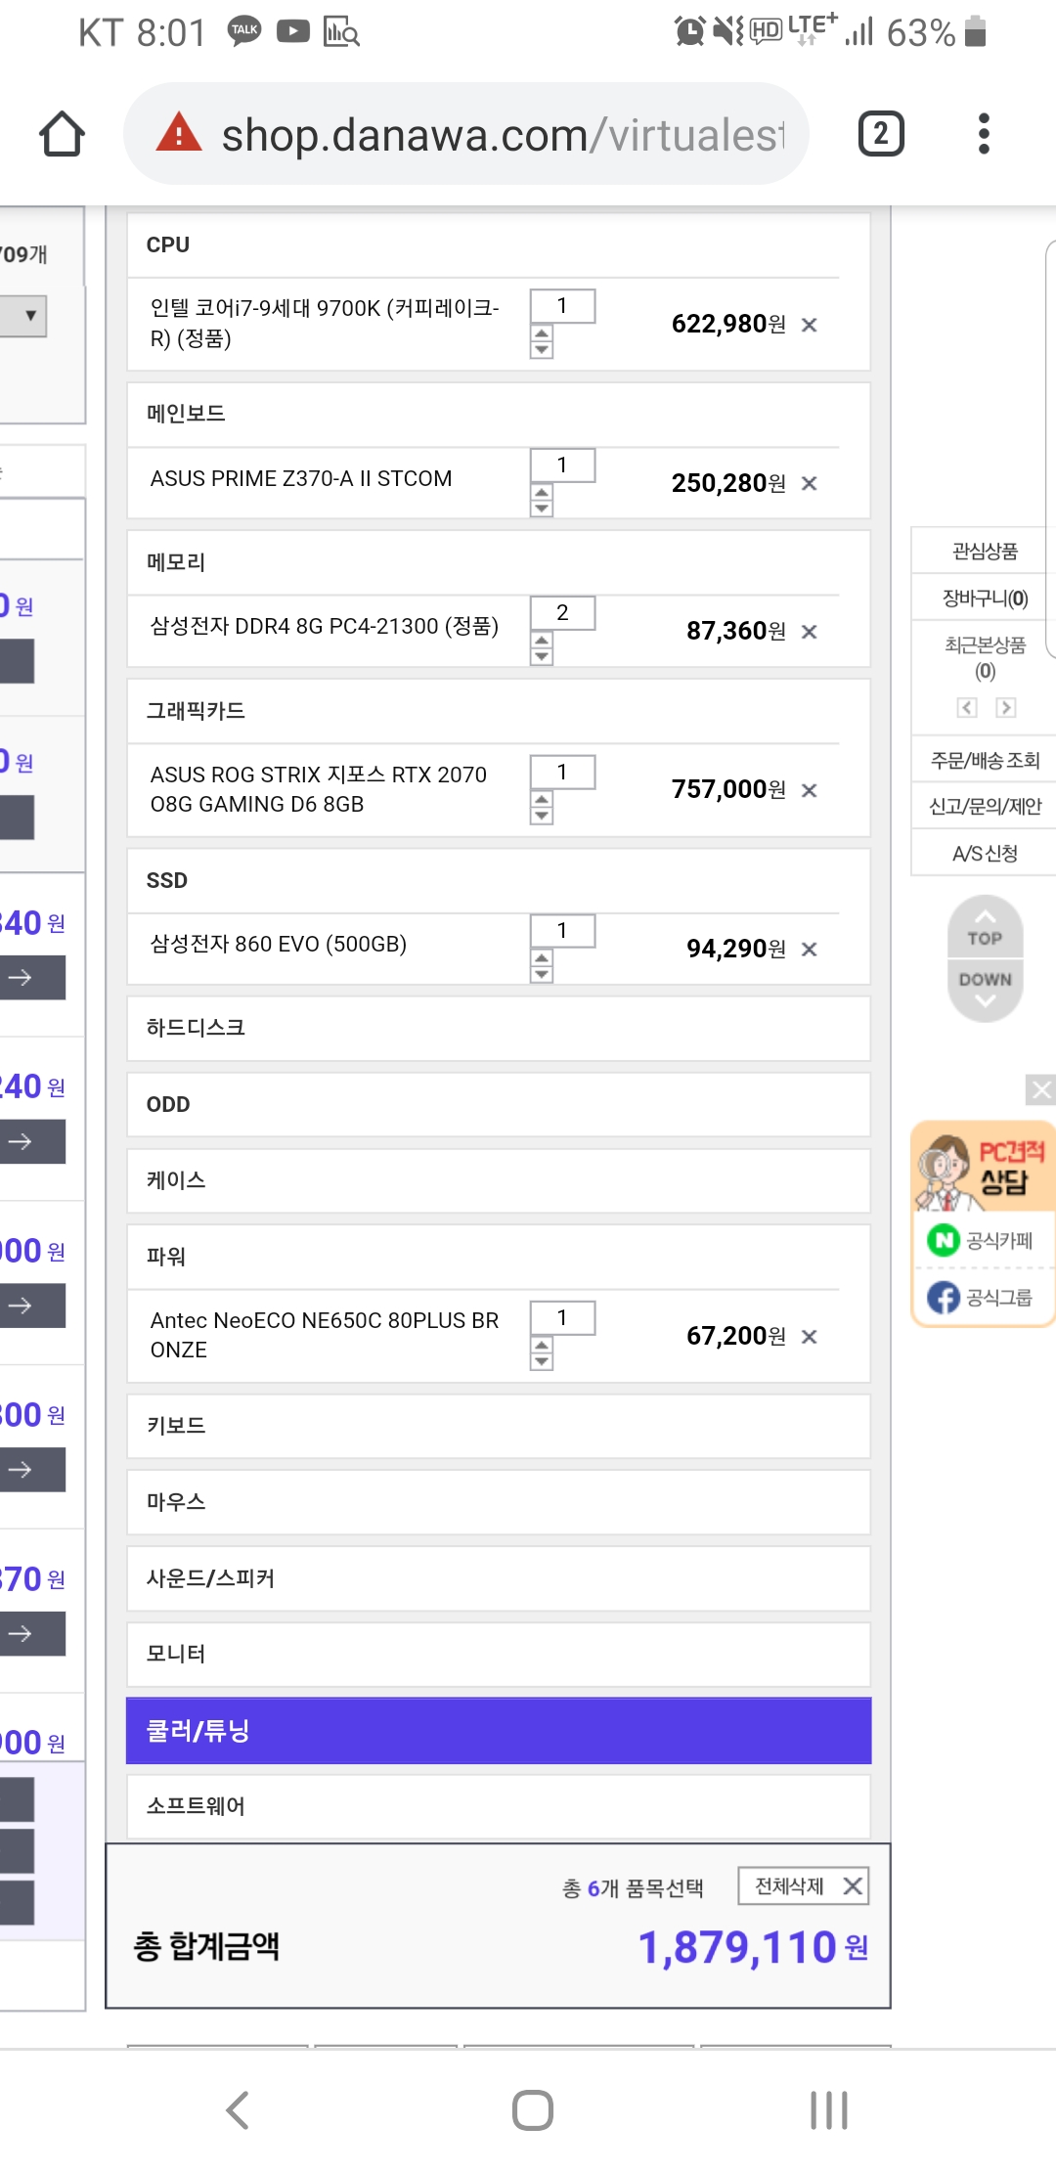
Task: Remove the ASUS PRIME Z370-A motherboard item
Action: (x=810, y=483)
